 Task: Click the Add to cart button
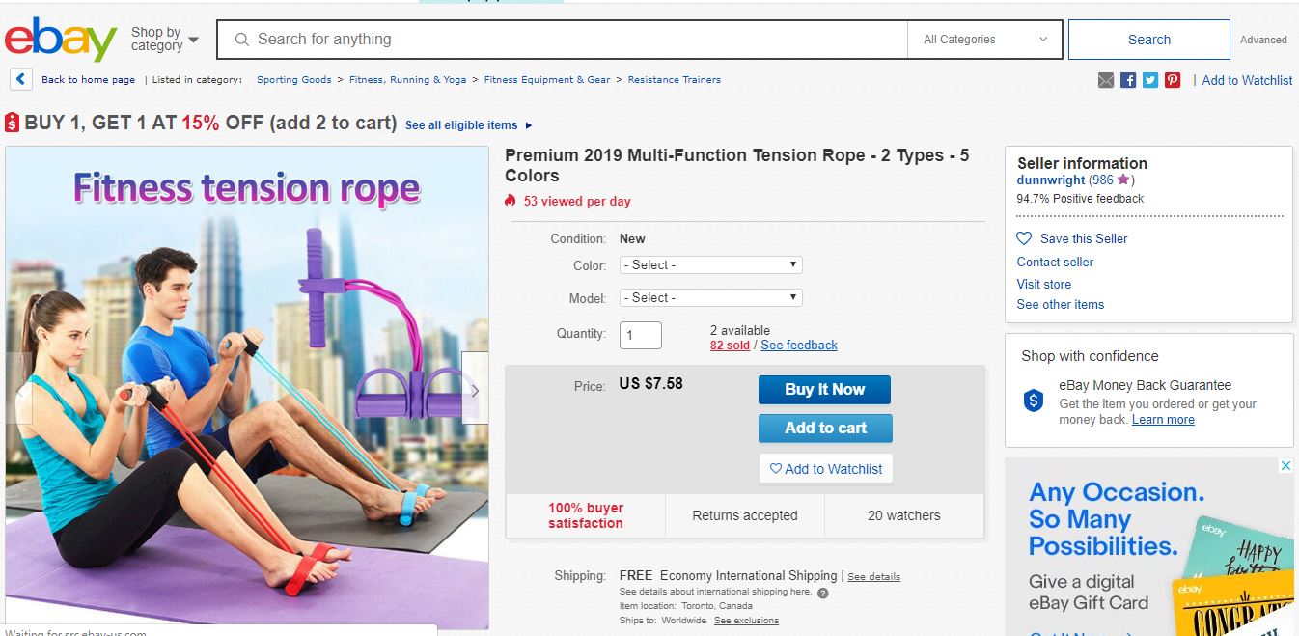[x=825, y=428]
